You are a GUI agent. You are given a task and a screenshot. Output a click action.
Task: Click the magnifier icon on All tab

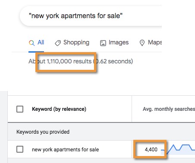click(31, 43)
